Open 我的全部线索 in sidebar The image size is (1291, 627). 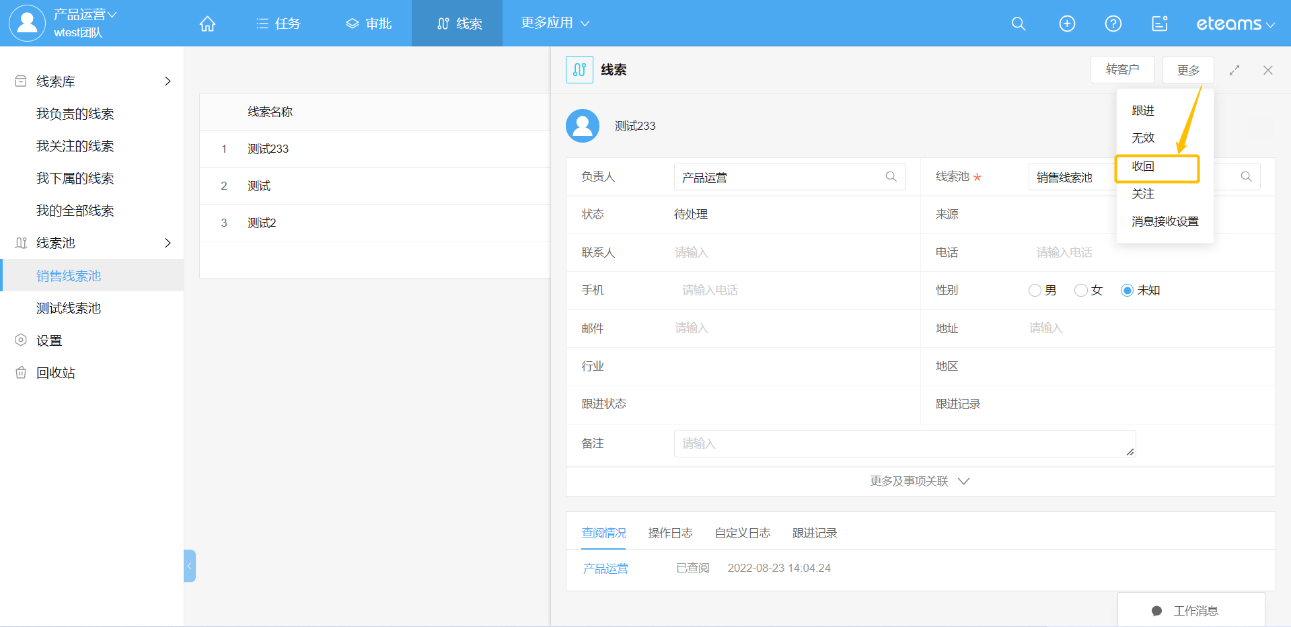pyautogui.click(x=75, y=211)
